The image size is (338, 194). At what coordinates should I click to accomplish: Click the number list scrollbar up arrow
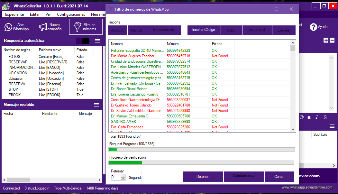tap(293, 43)
